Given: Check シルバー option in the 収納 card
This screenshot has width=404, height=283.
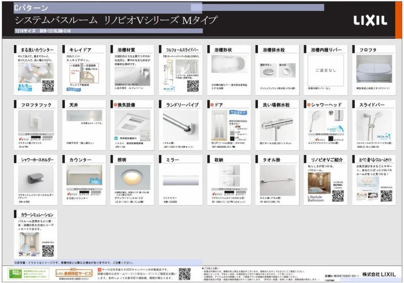Looking at the screenshot, I should point(238,193).
